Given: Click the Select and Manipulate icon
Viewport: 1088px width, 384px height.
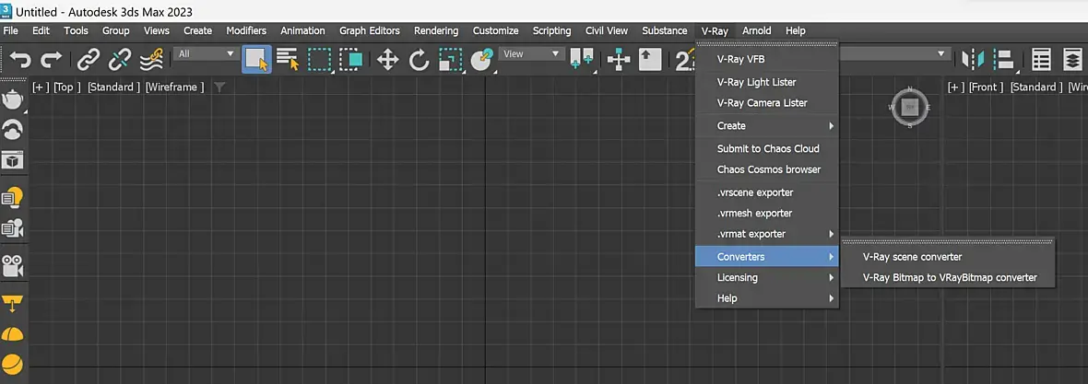Looking at the screenshot, I should point(618,60).
